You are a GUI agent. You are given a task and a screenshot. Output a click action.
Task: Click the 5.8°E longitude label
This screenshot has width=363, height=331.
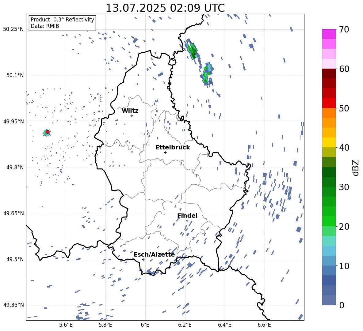(x=105, y=325)
